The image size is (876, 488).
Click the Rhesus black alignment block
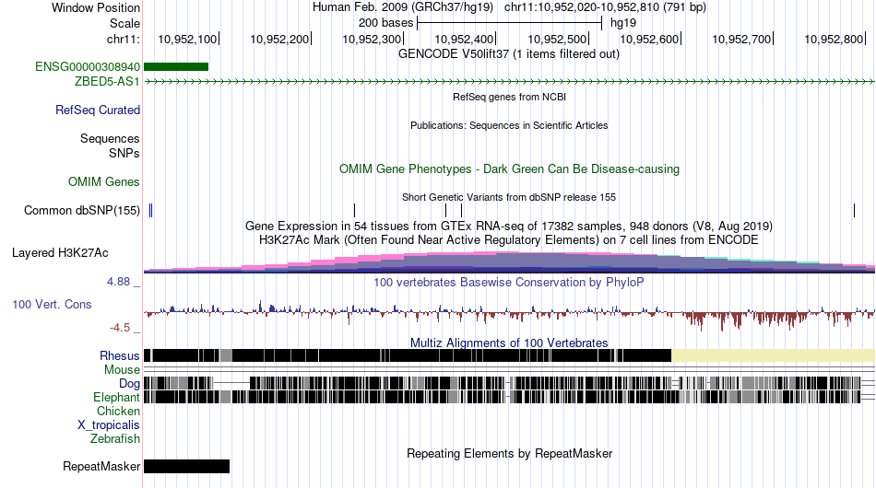408,355
